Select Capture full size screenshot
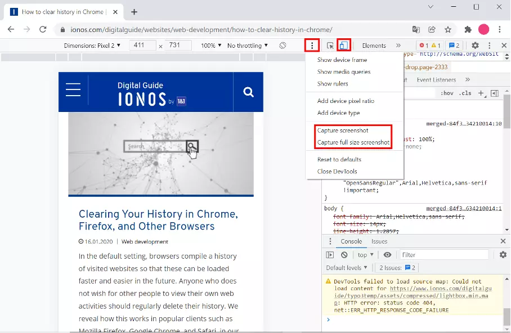Image resolution: width=511 pixels, height=333 pixels. tap(353, 142)
